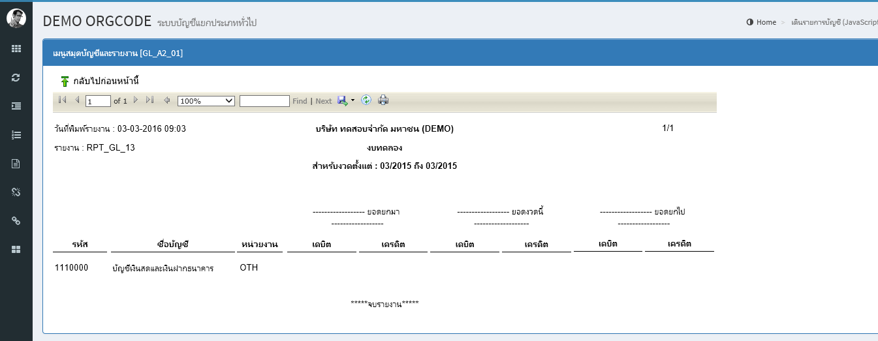The height and width of the screenshot is (341, 878).
Task: Click the หน่วยงาน column header
Action: click(259, 245)
